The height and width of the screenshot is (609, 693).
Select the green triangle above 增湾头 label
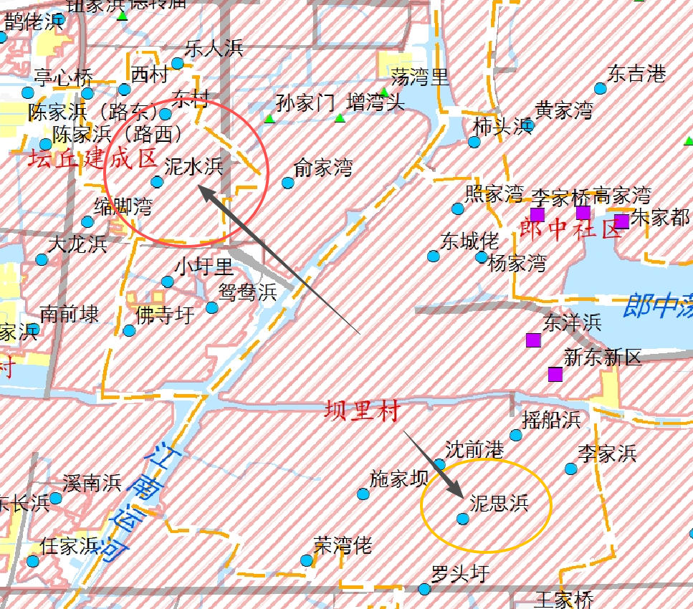pyautogui.click(x=385, y=92)
